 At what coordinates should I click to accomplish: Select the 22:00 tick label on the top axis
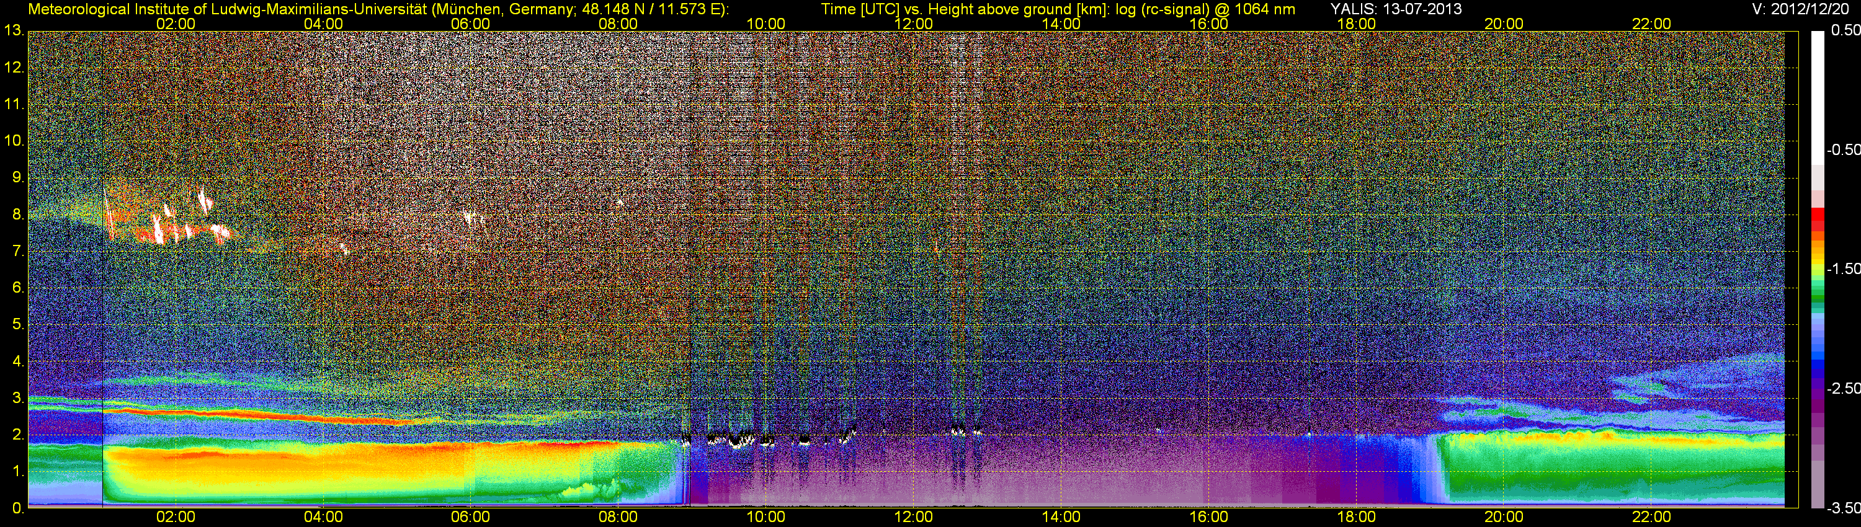(x=1651, y=24)
